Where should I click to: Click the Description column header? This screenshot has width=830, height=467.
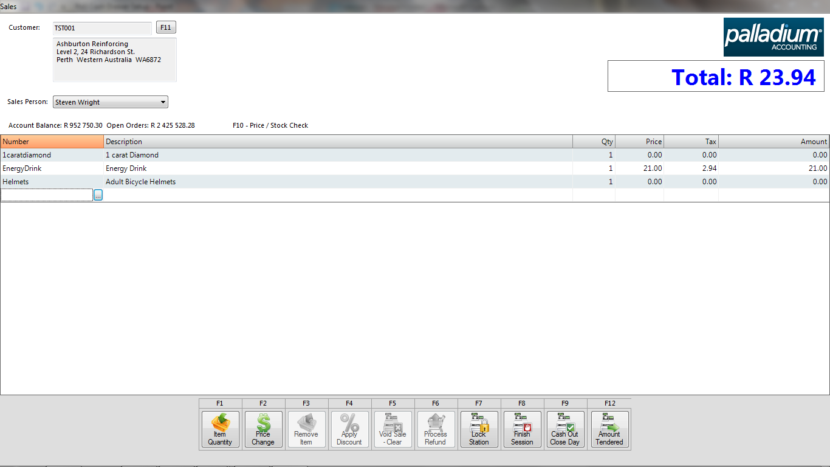click(x=337, y=142)
